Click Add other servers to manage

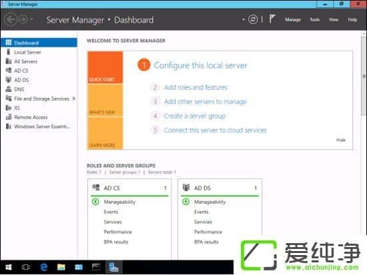click(206, 102)
